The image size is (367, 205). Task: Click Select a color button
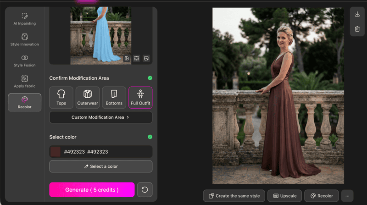[100, 166]
